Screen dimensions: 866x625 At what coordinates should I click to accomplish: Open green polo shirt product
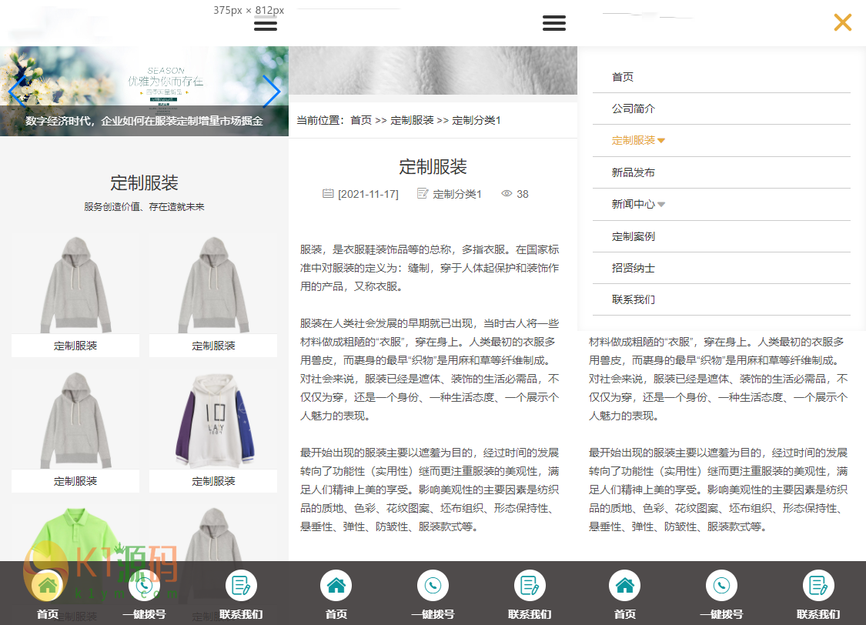click(x=75, y=533)
